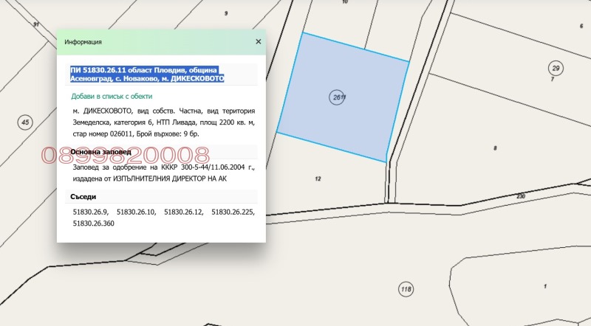Click the circled 118 map marker
The width and height of the screenshot is (591, 326).
tap(405, 288)
